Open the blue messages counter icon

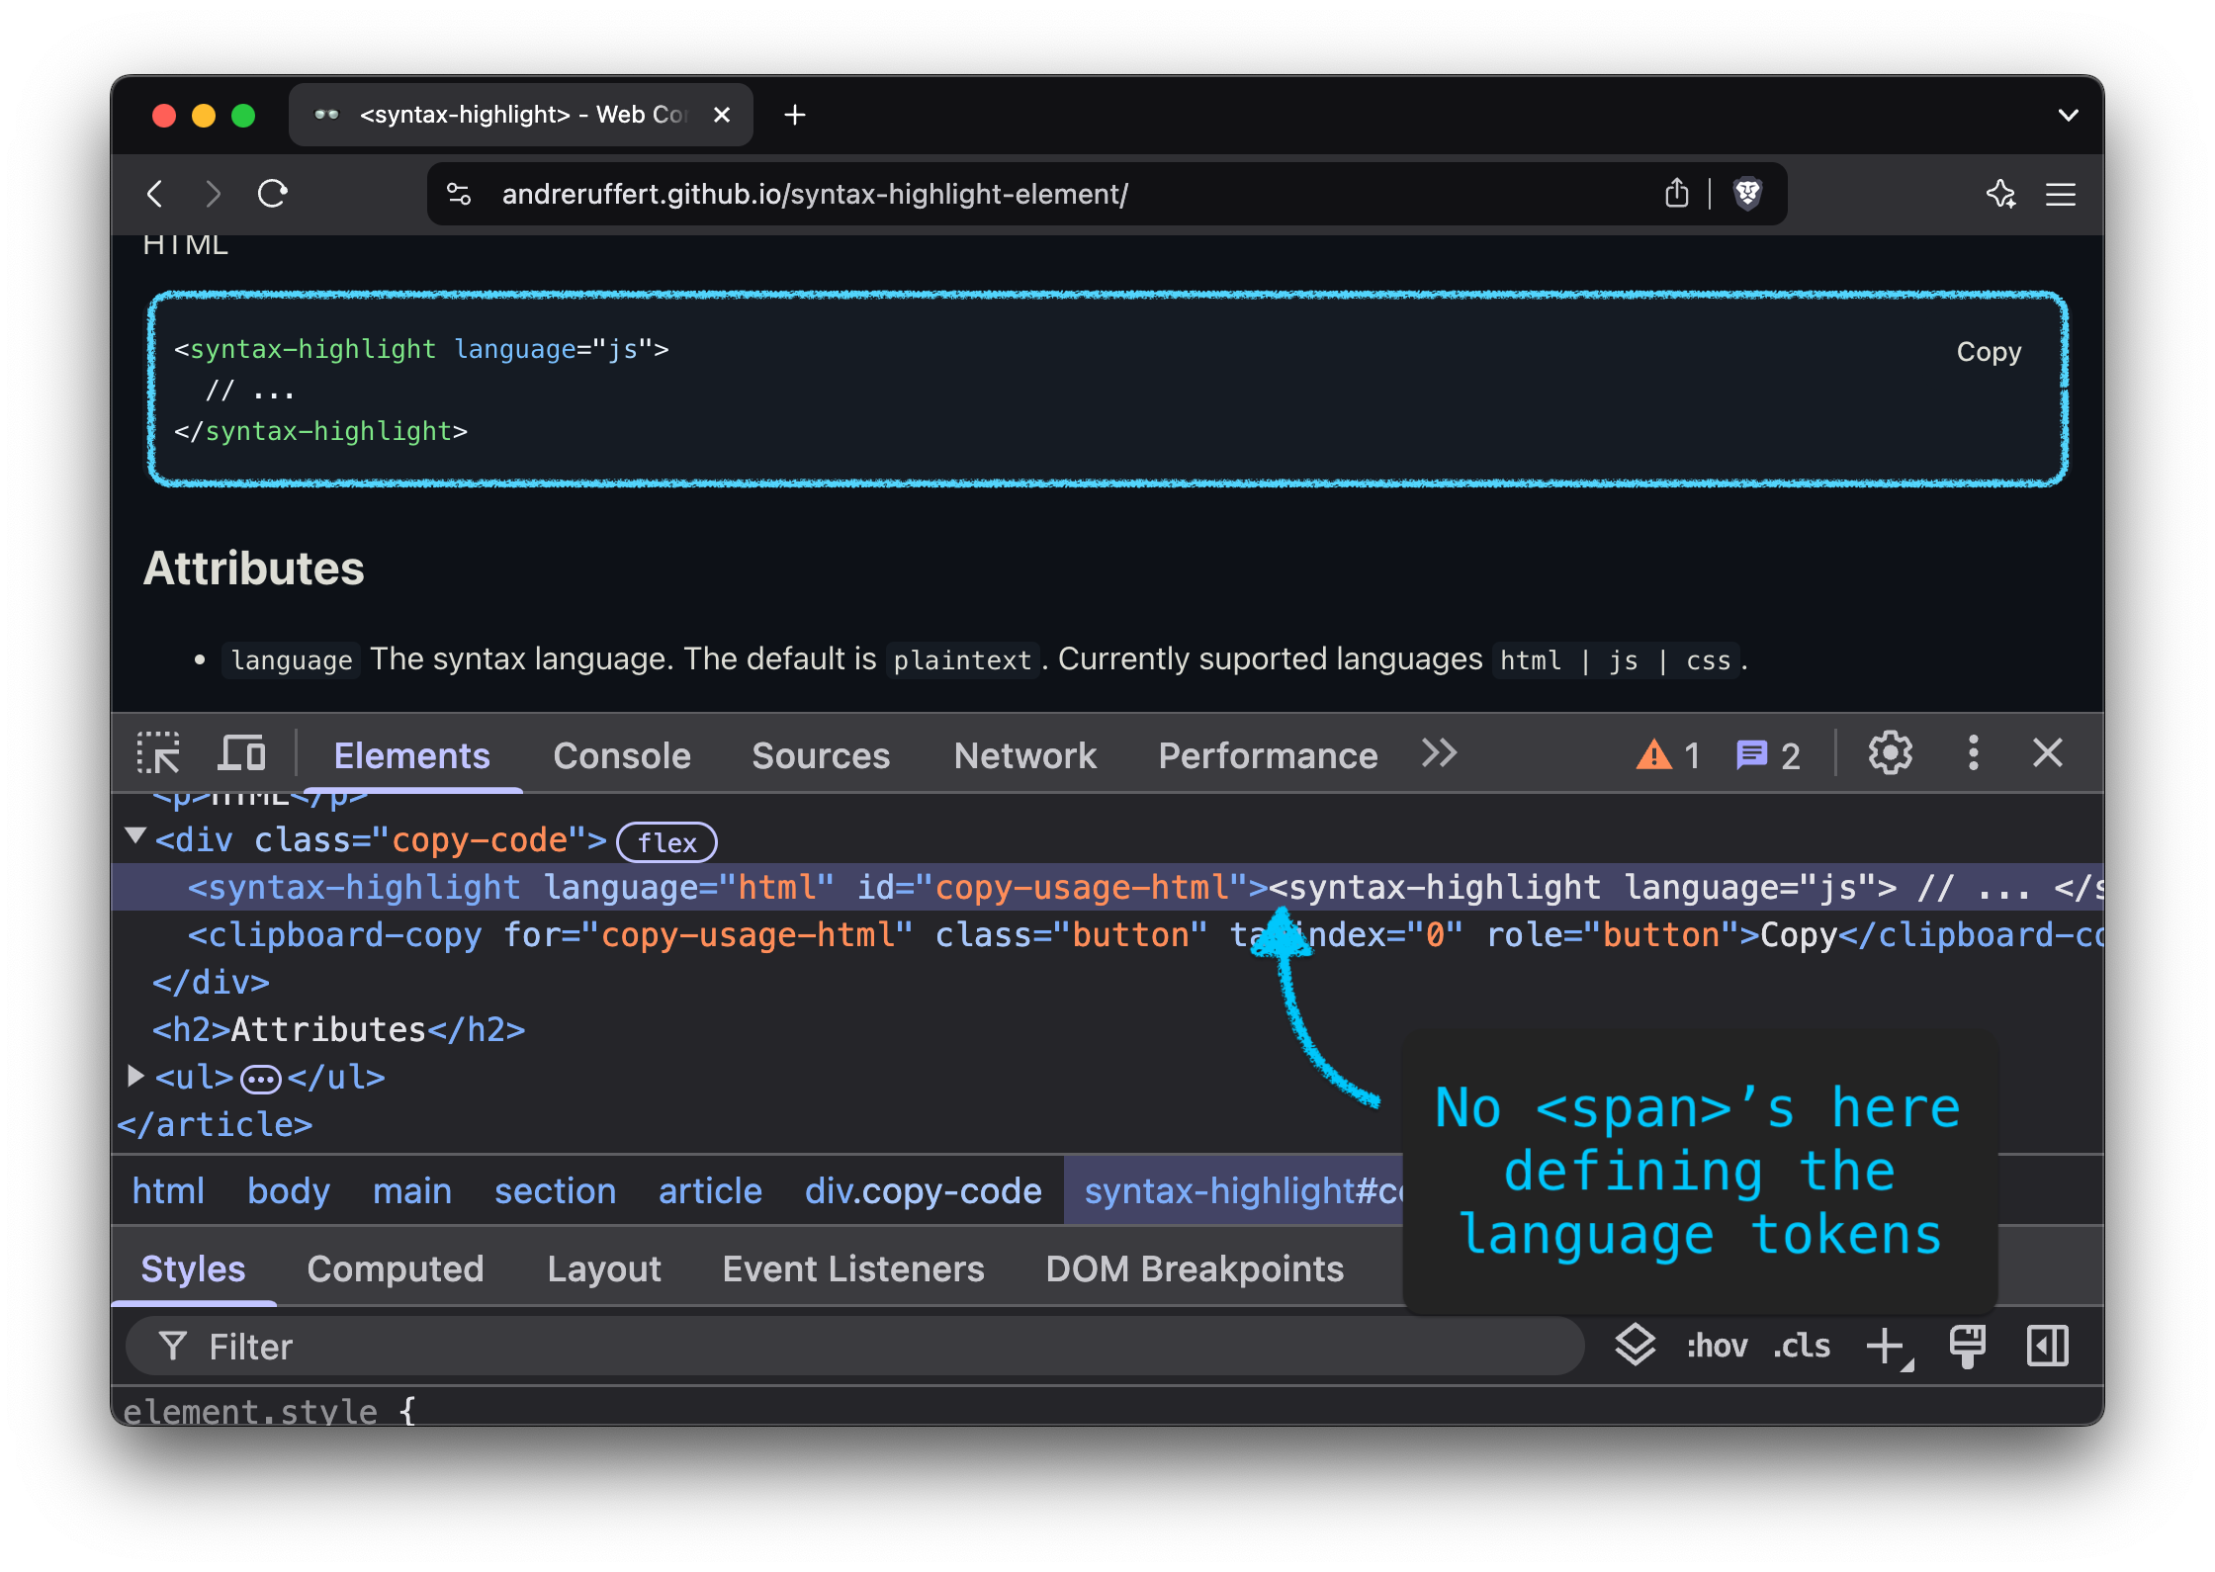1751,755
